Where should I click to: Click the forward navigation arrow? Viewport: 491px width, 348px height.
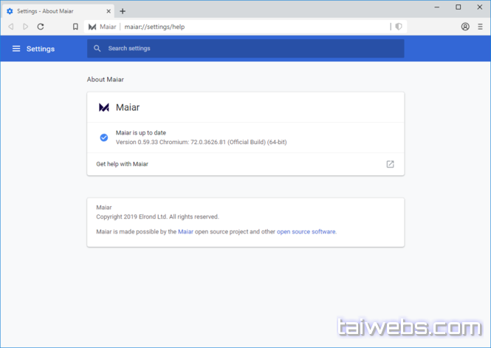(25, 27)
